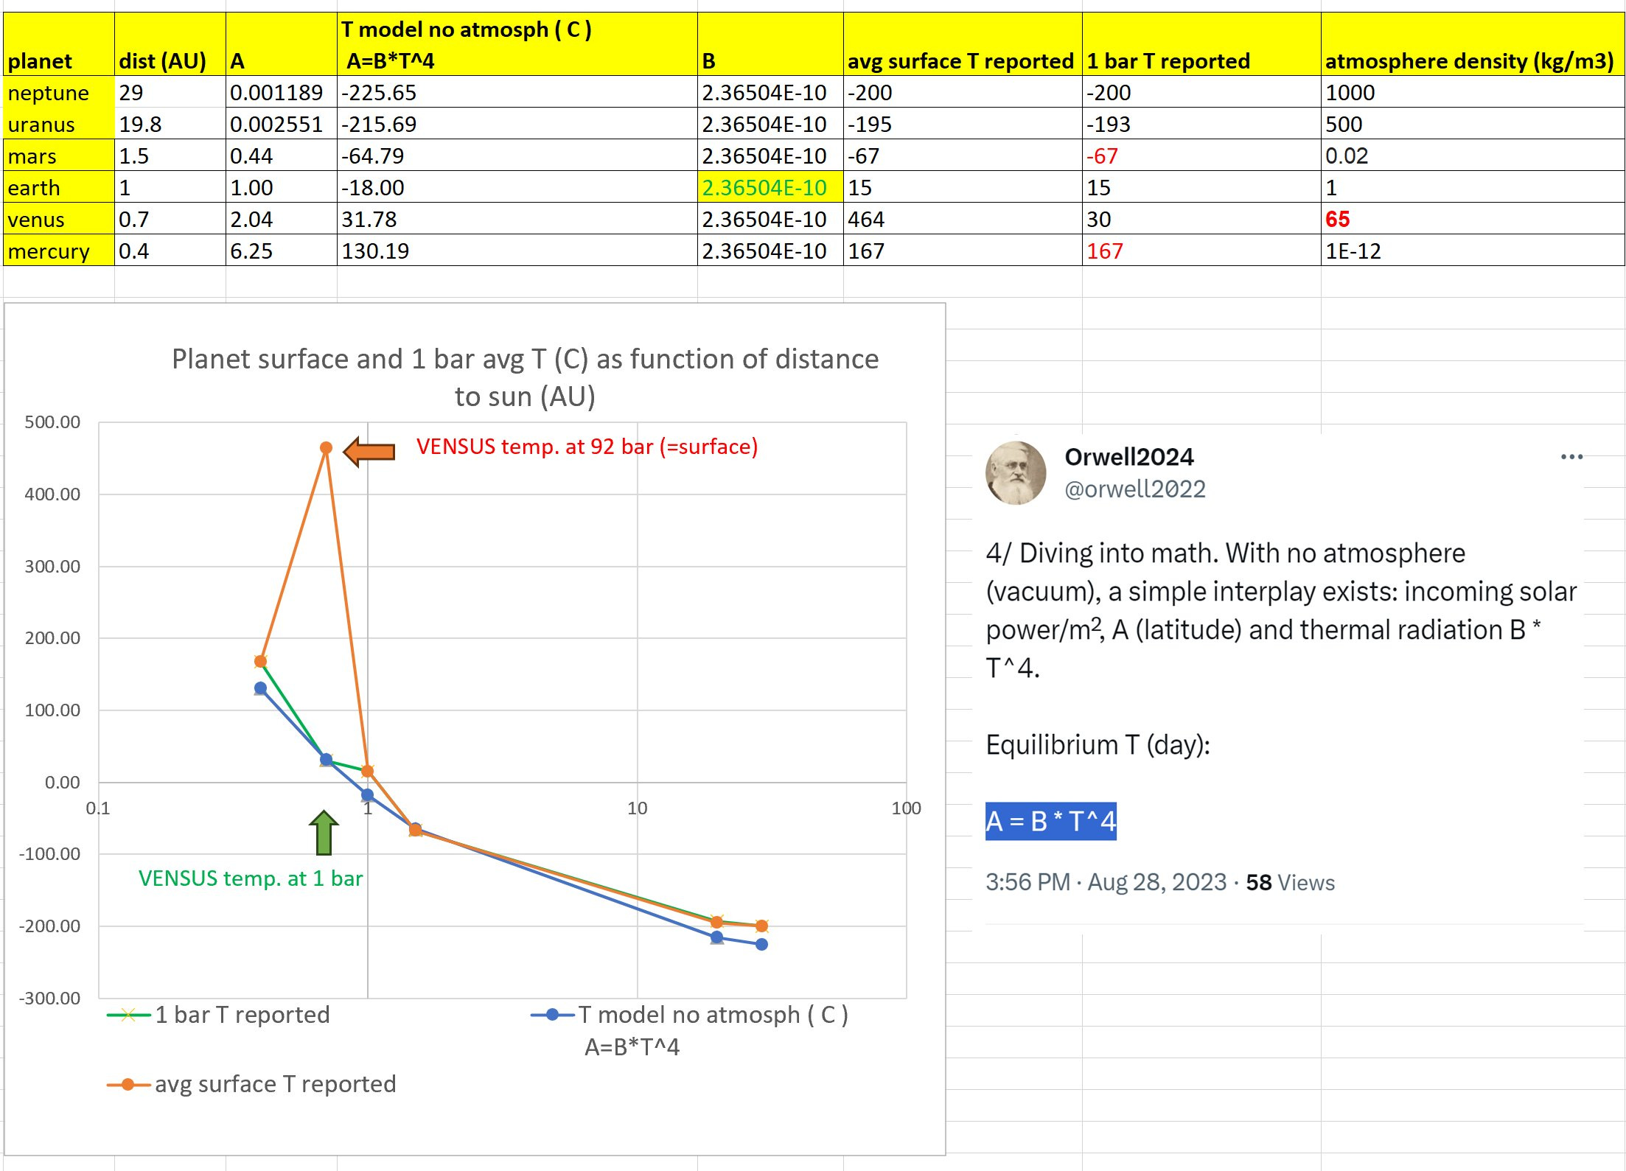1626x1171 pixels.
Task: Select the cell with value 464
Action: 963,219
